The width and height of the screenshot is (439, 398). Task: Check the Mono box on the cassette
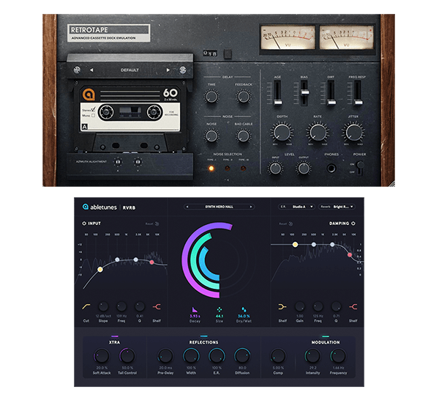click(x=93, y=115)
